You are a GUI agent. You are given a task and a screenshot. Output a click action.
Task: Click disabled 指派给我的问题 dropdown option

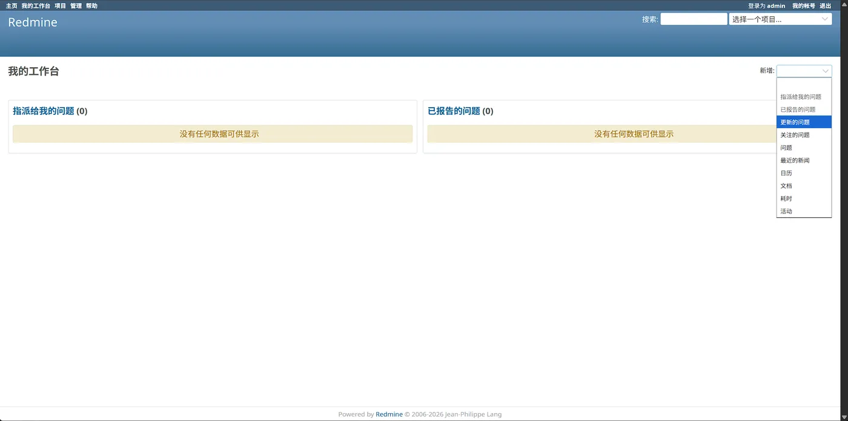click(x=804, y=97)
